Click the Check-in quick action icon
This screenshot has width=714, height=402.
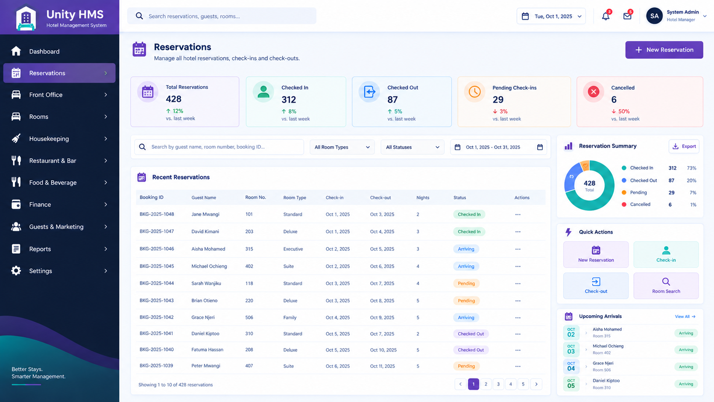coord(666,251)
